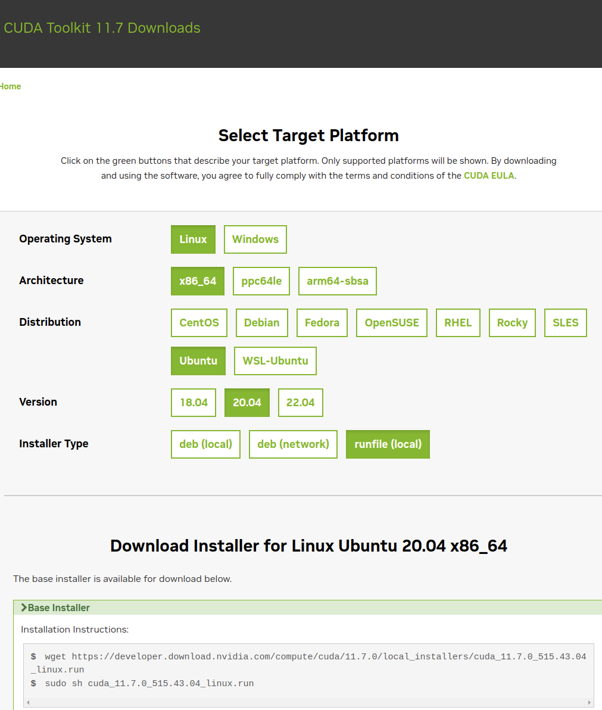Collapse the Base Installer section

click(308, 608)
